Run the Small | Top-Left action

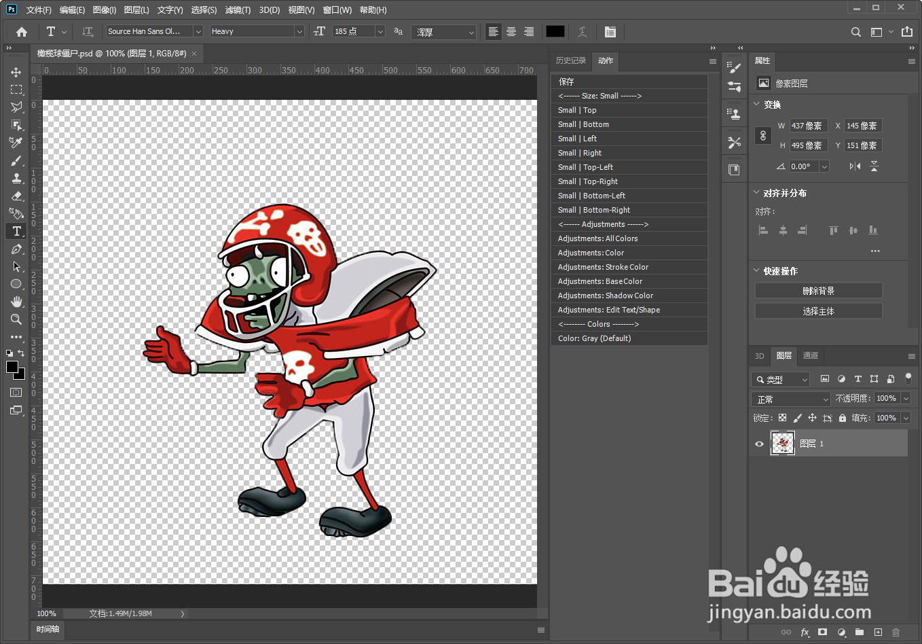click(629, 167)
